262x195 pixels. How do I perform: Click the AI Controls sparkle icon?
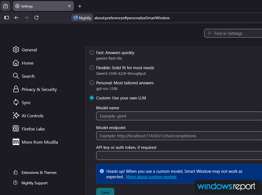pos(16,115)
